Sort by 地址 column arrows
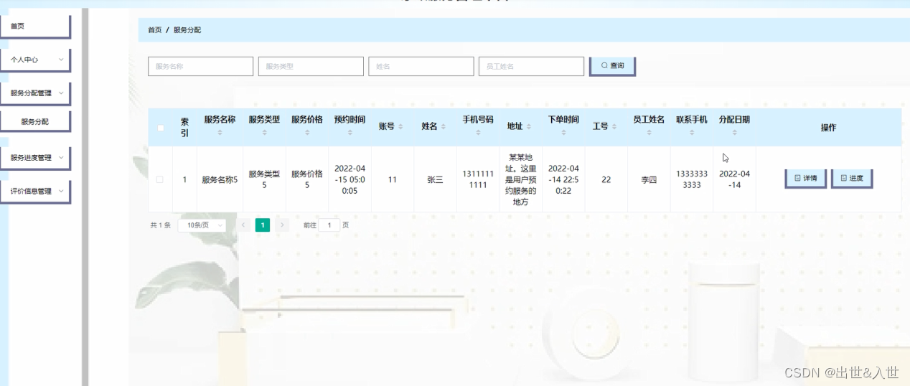This screenshot has width=910, height=386. click(528, 126)
